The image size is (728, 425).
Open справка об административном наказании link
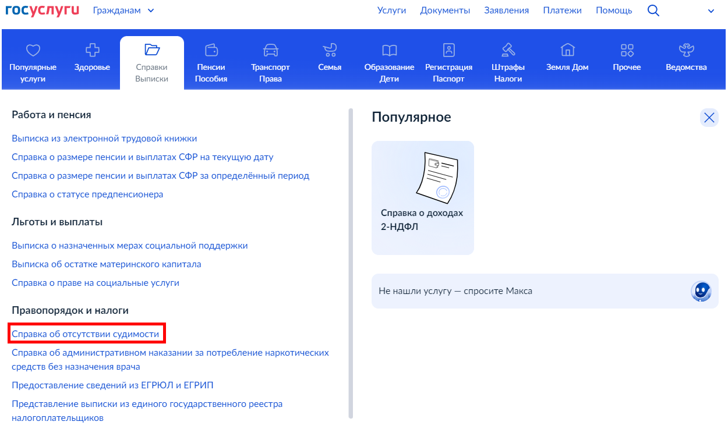click(x=170, y=360)
